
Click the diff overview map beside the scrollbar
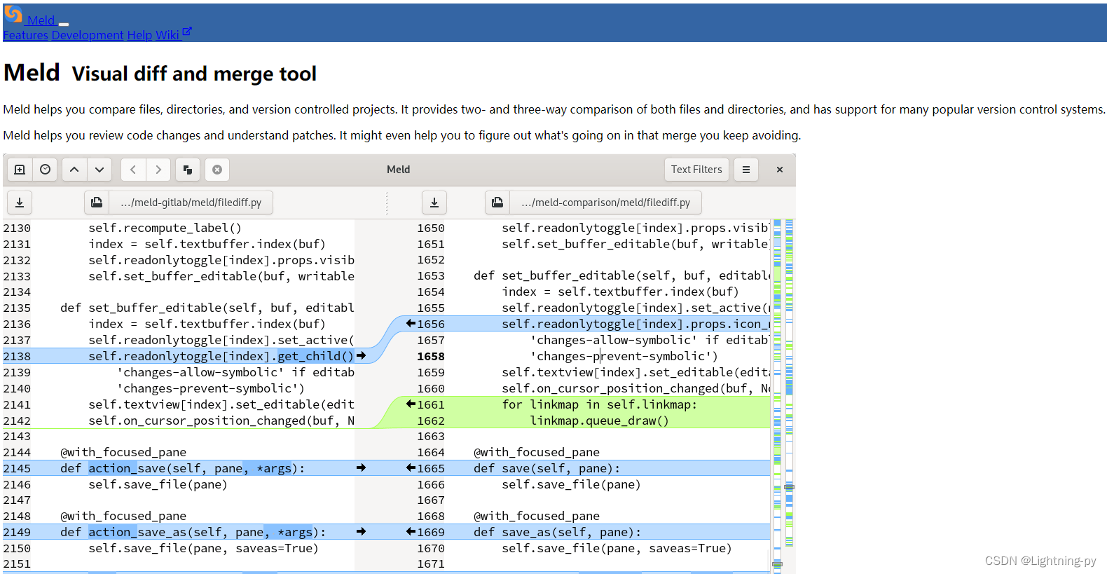pyautogui.click(x=789, y=383)
